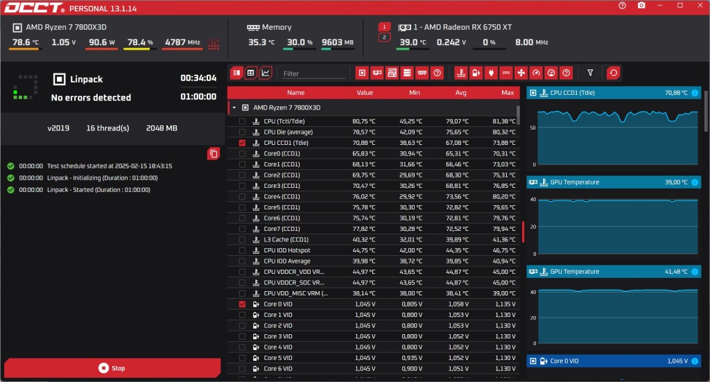Take a screenshot with camera icon
The image size is (710, 382).
point(641,6)
